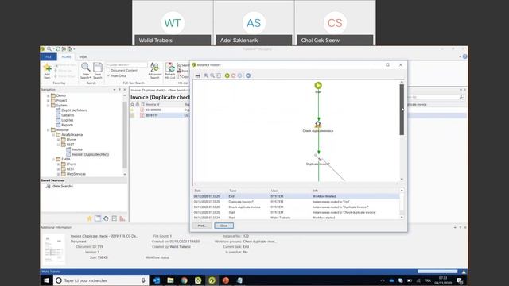Click the print icon in Instance History toolbar
Screen dimensions: 509x286
(198, 75)
